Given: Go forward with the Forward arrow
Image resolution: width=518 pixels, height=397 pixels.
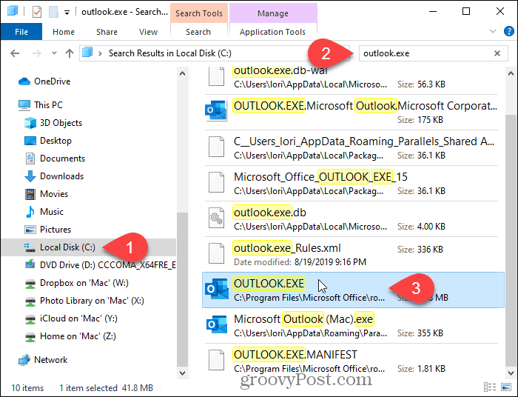Looking at the screenshot, I should coord(37,53).
